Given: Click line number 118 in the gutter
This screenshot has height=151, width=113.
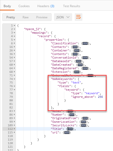Looking at the screenshot, I should (10, 136).
